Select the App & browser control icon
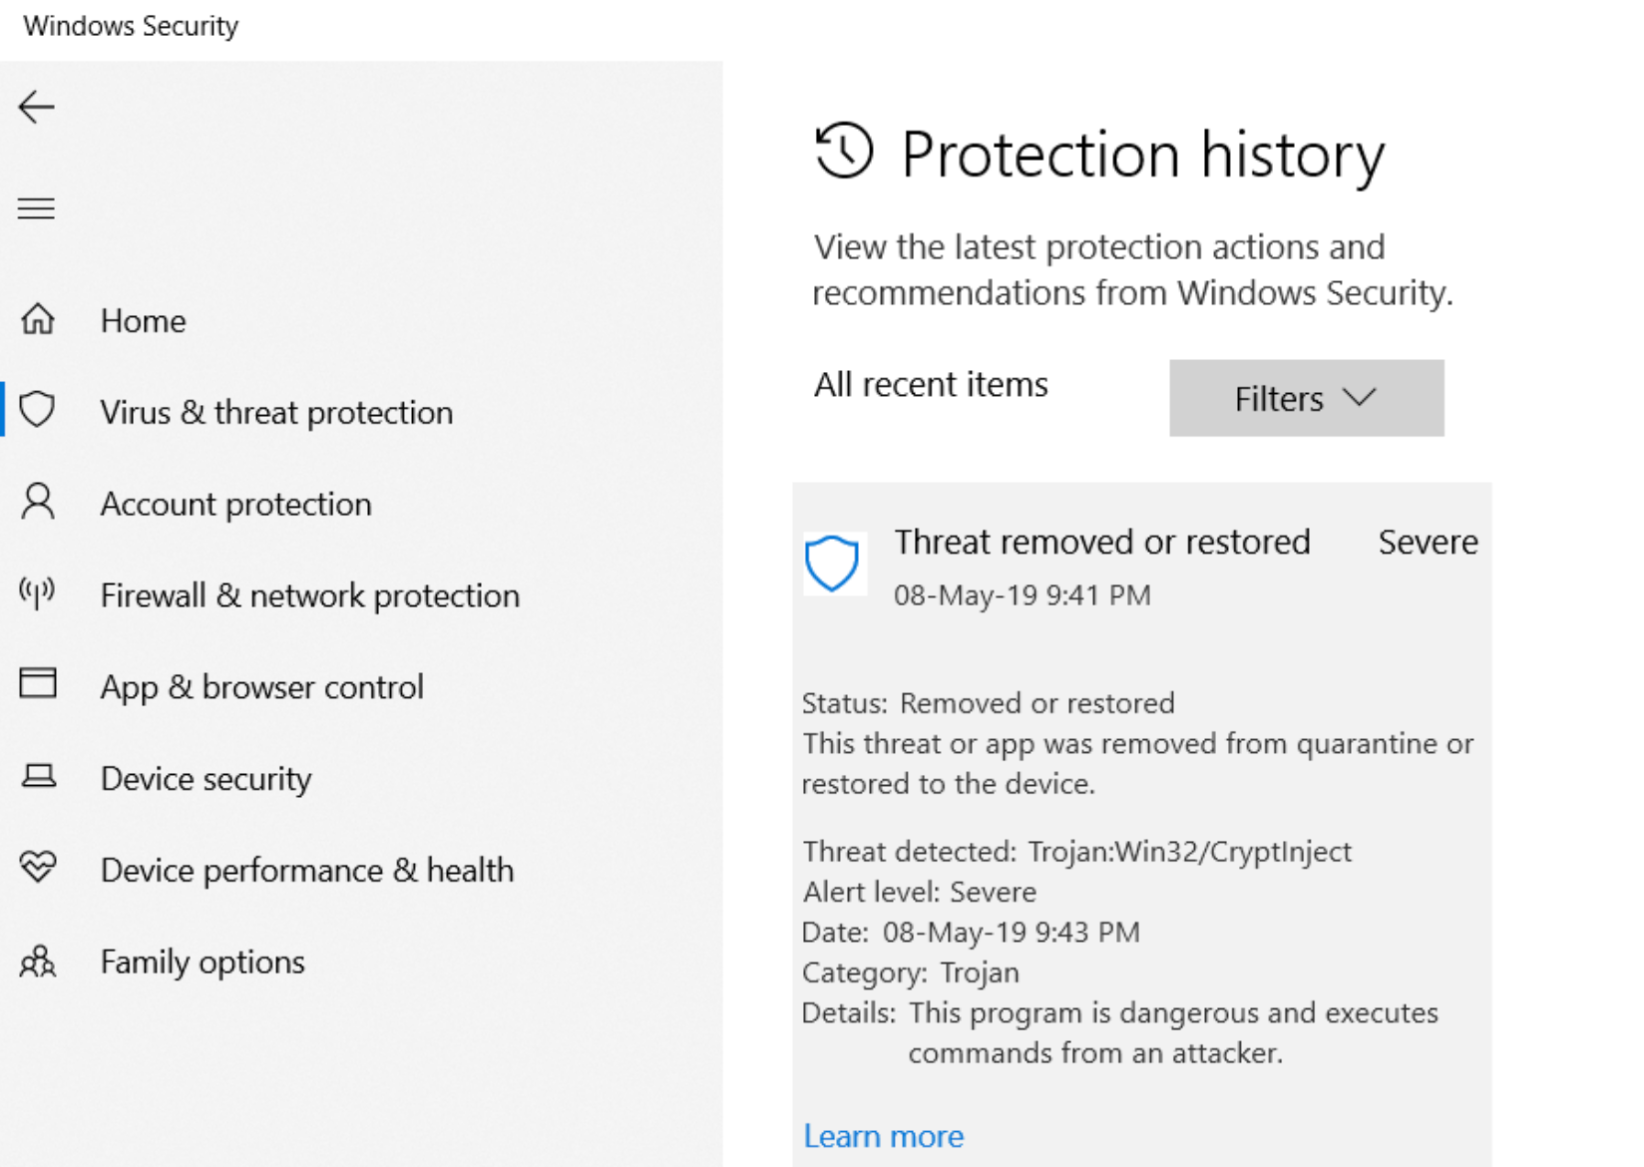 (x=37, y=684)
